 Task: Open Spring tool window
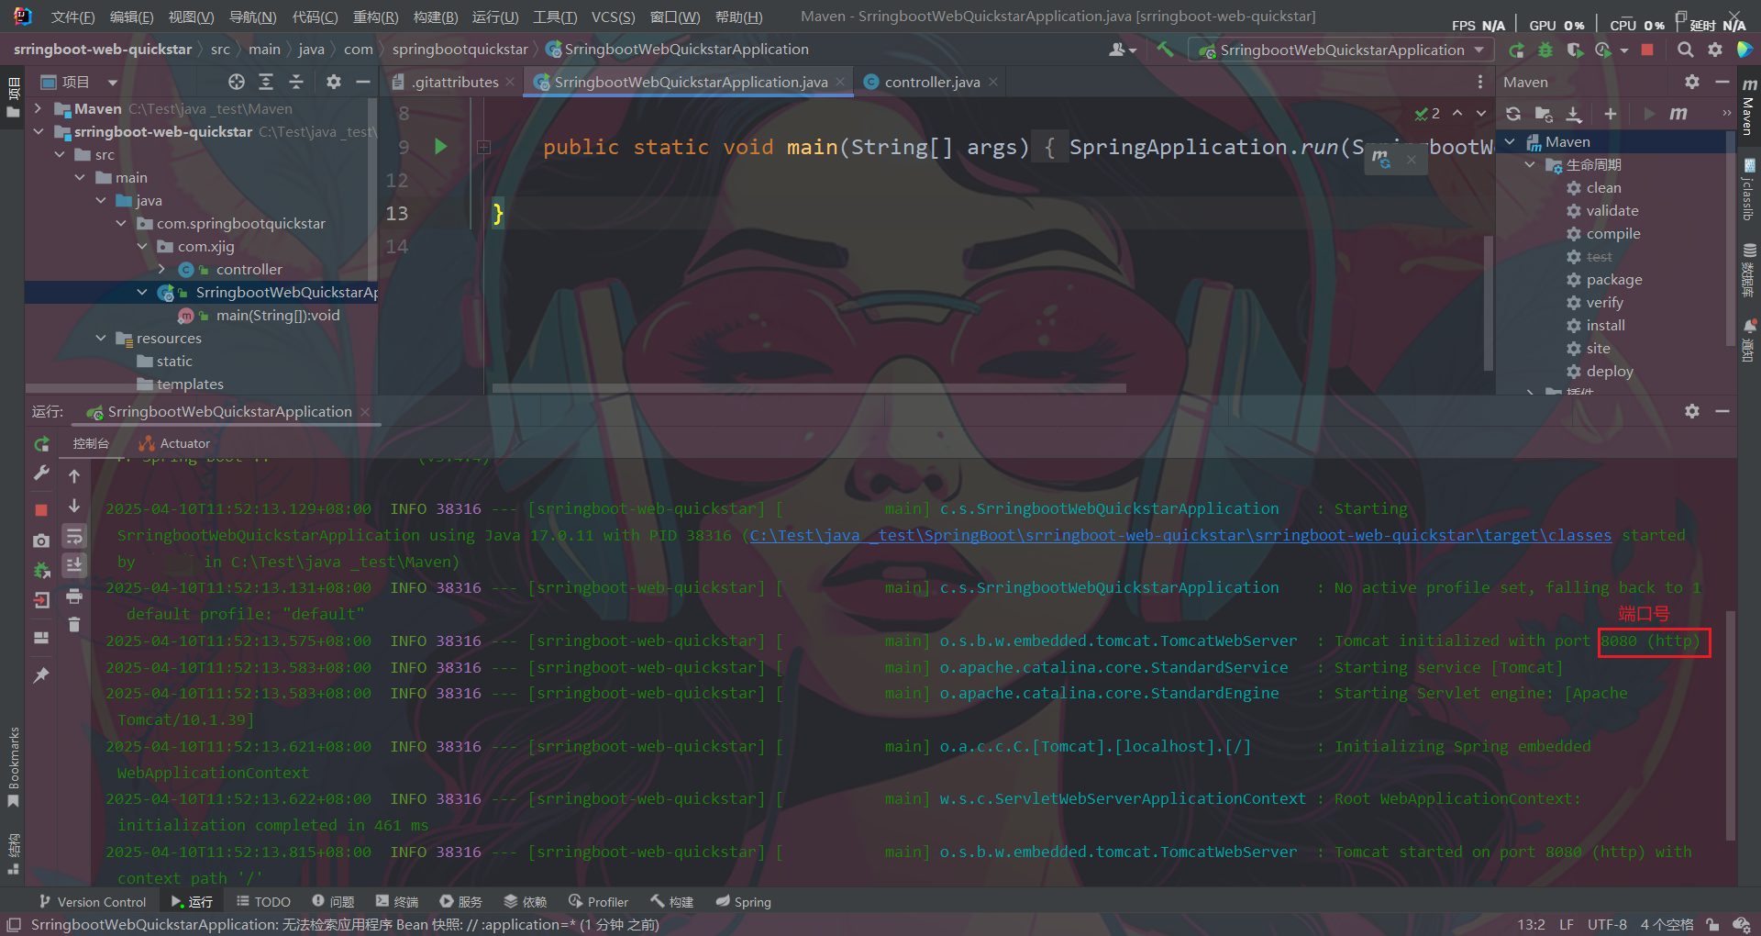(744, 902)
